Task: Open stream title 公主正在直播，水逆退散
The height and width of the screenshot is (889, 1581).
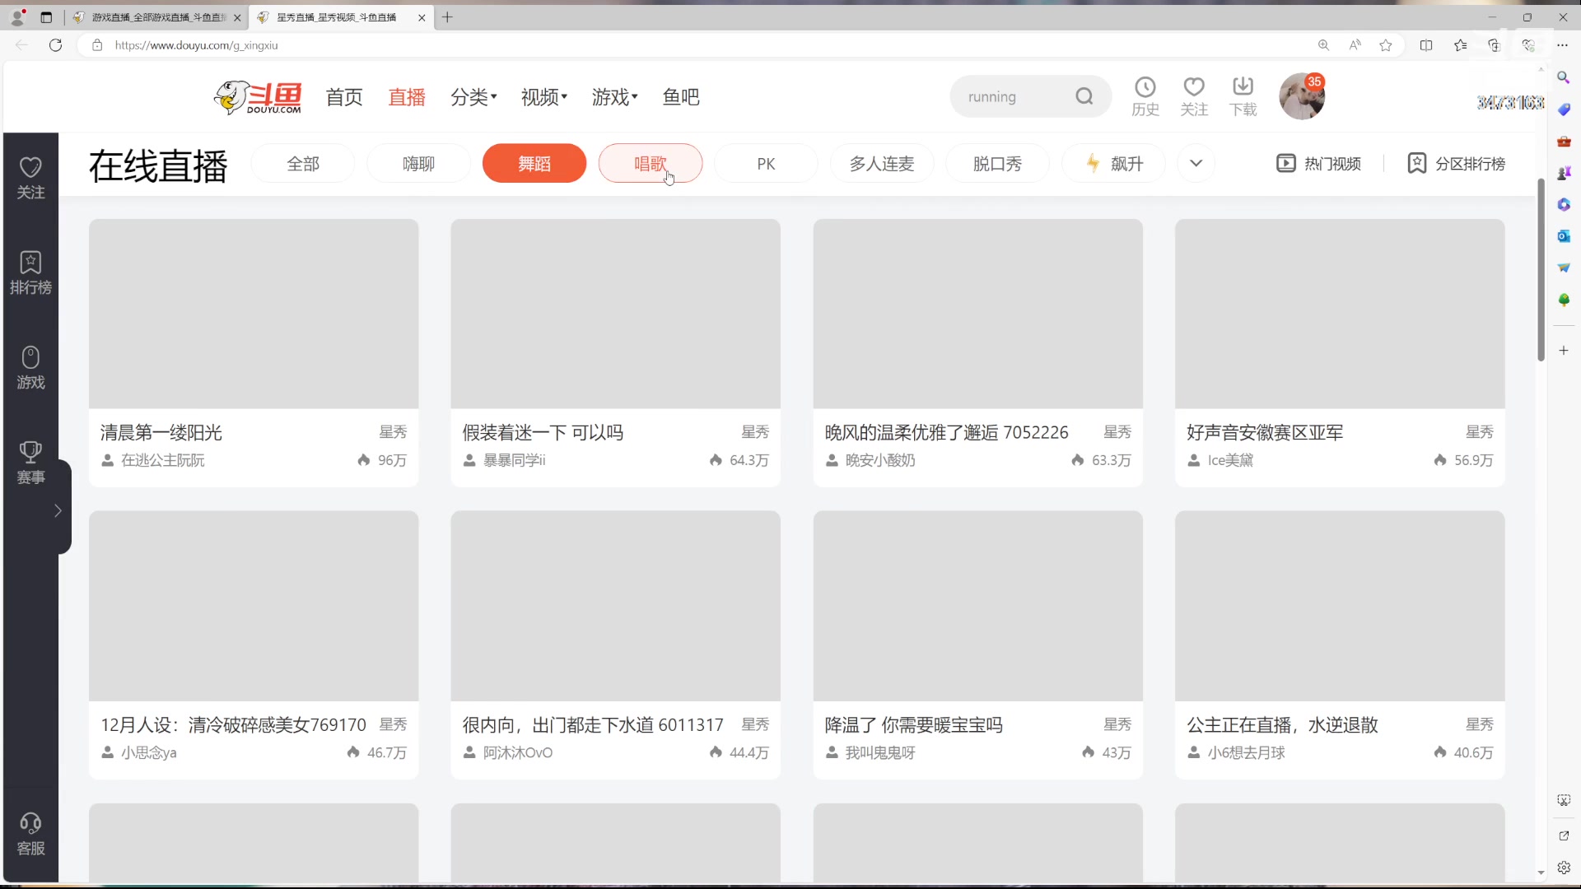Action: click(1282, 724)
